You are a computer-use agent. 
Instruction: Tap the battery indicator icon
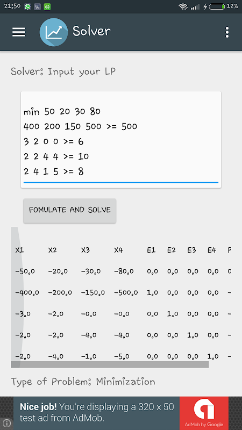click(217, 6)
